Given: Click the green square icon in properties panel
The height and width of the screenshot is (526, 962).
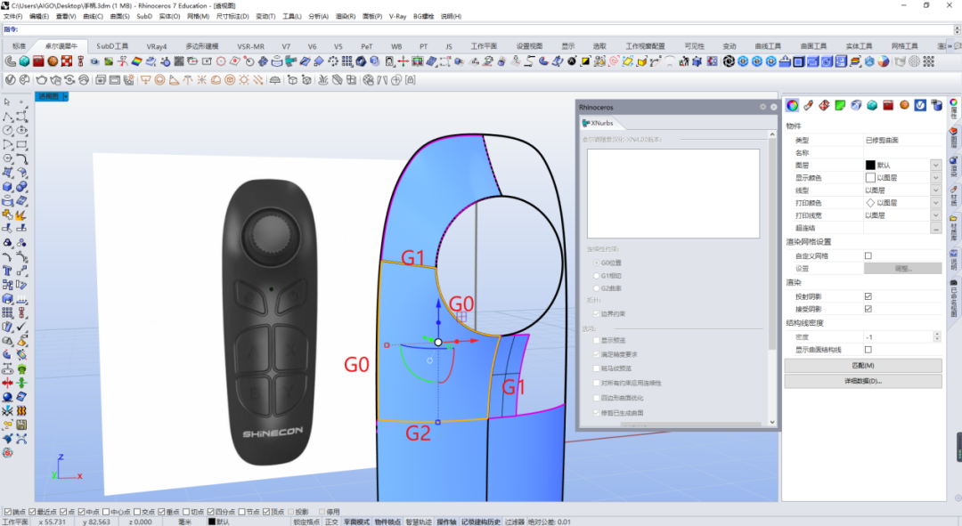Looking at the screenshot, I should click(x=840, y=105).
